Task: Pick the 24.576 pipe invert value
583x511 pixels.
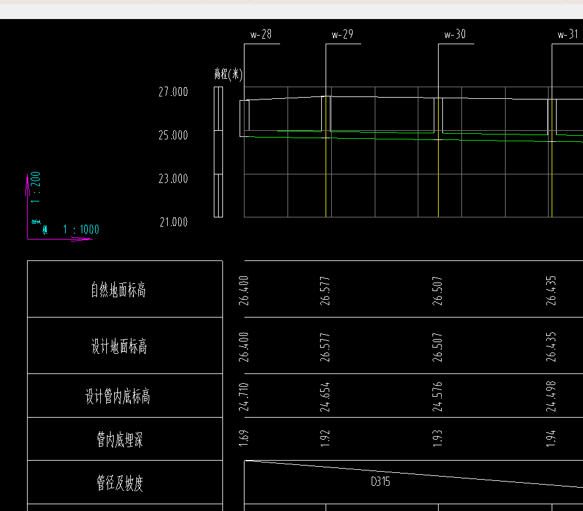Action: [x=437, y=397]
